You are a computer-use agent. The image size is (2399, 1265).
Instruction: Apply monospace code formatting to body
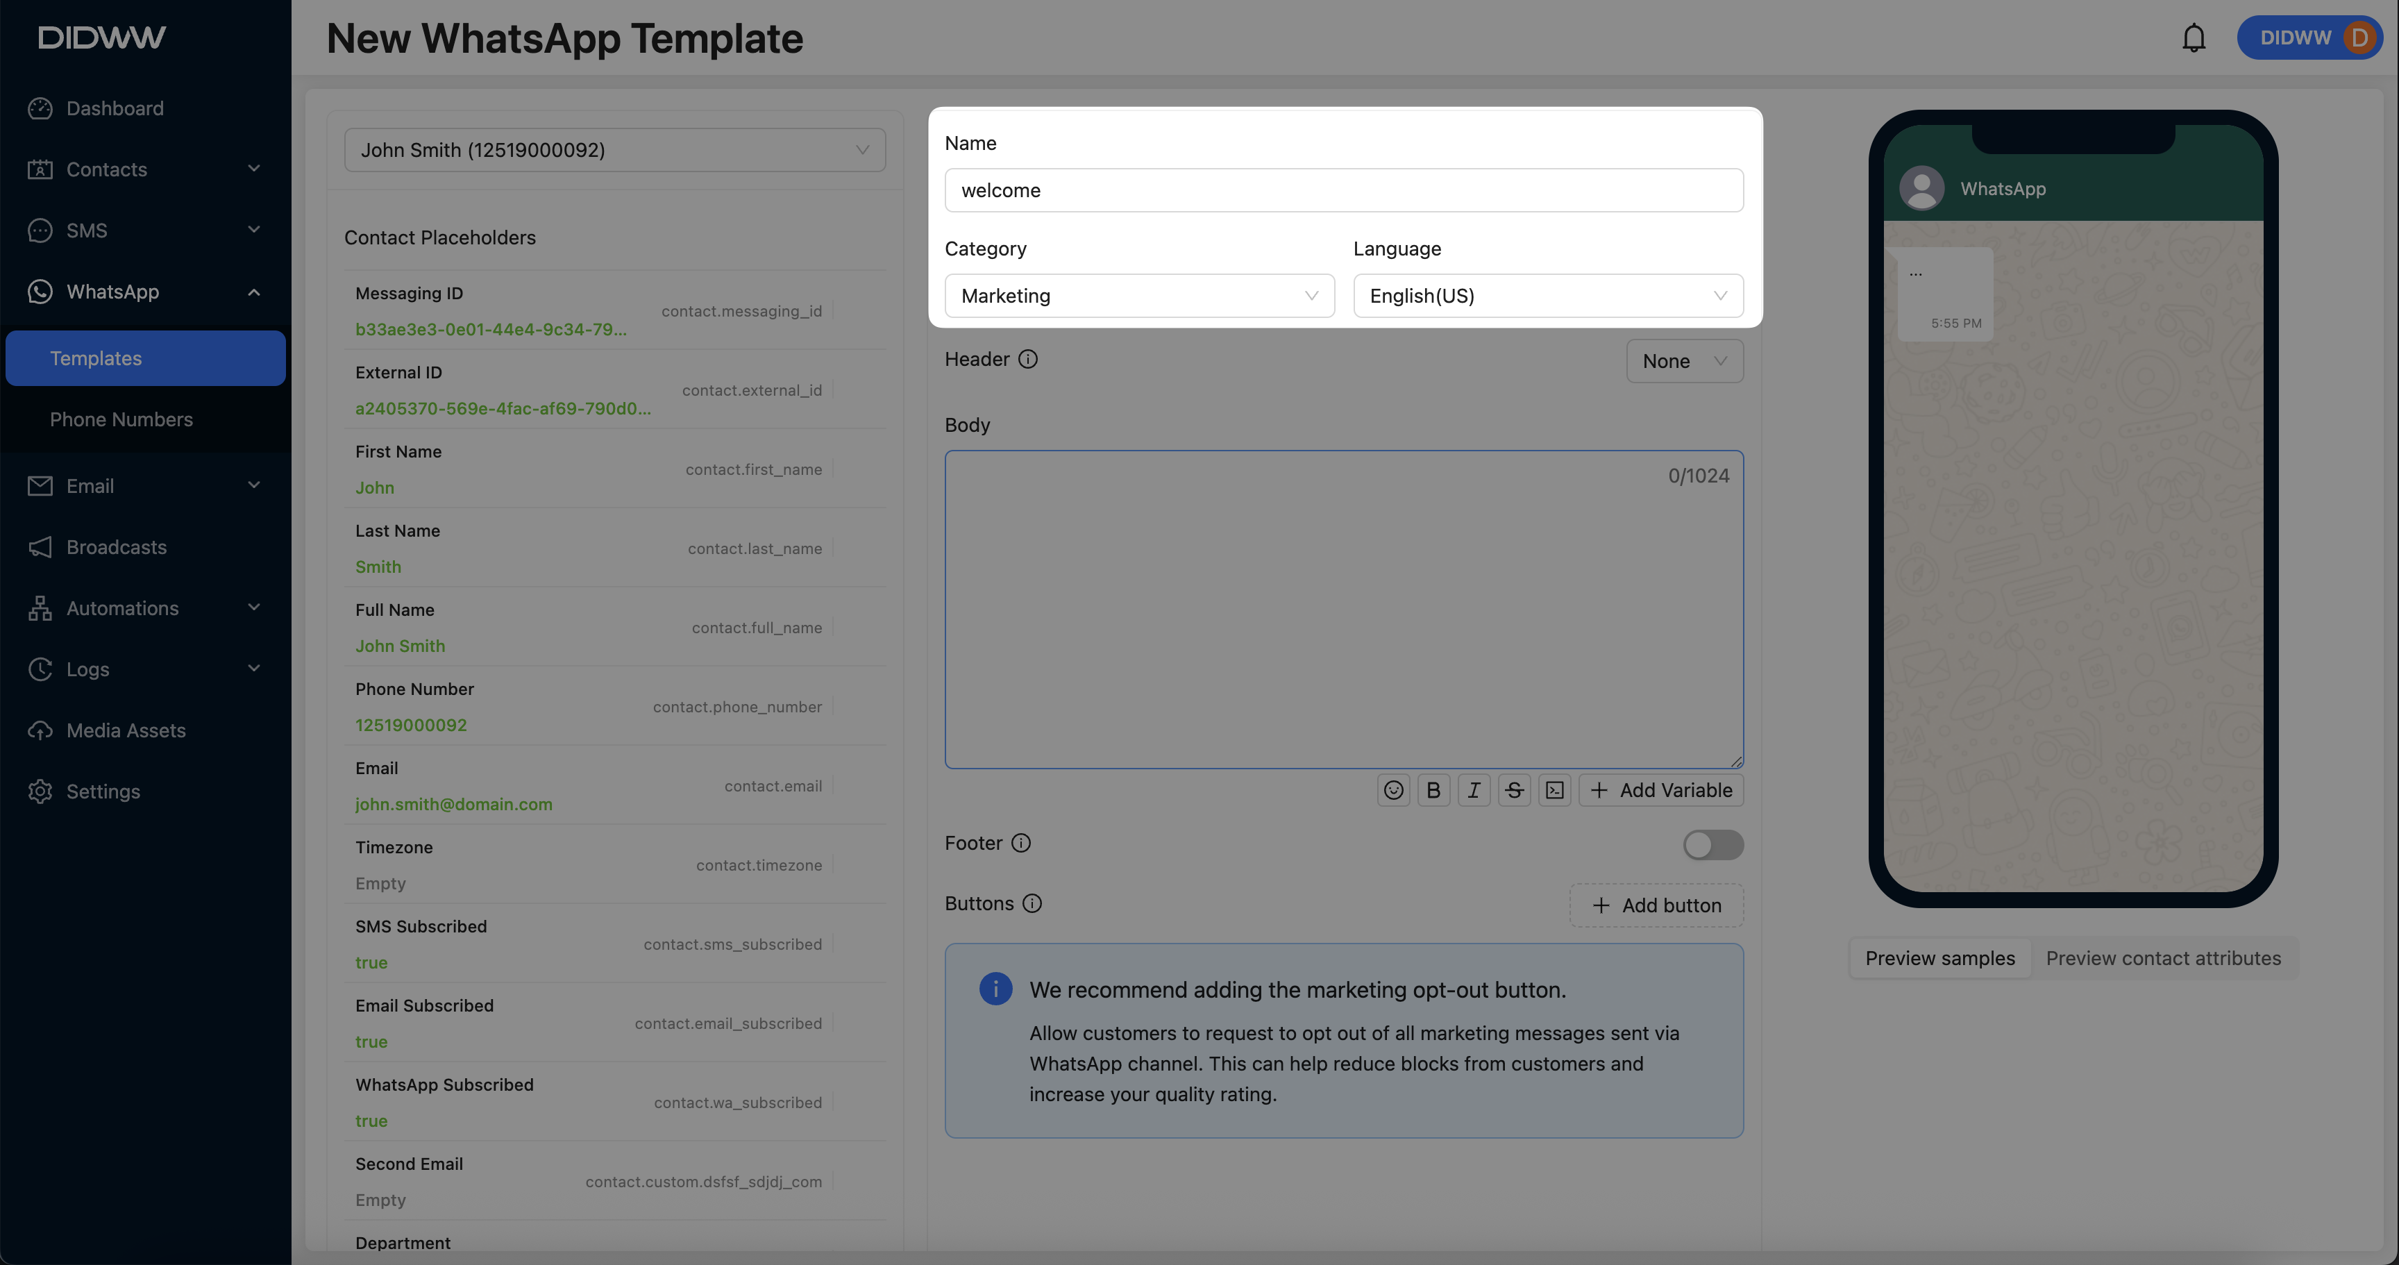(x=1554, y=790)
